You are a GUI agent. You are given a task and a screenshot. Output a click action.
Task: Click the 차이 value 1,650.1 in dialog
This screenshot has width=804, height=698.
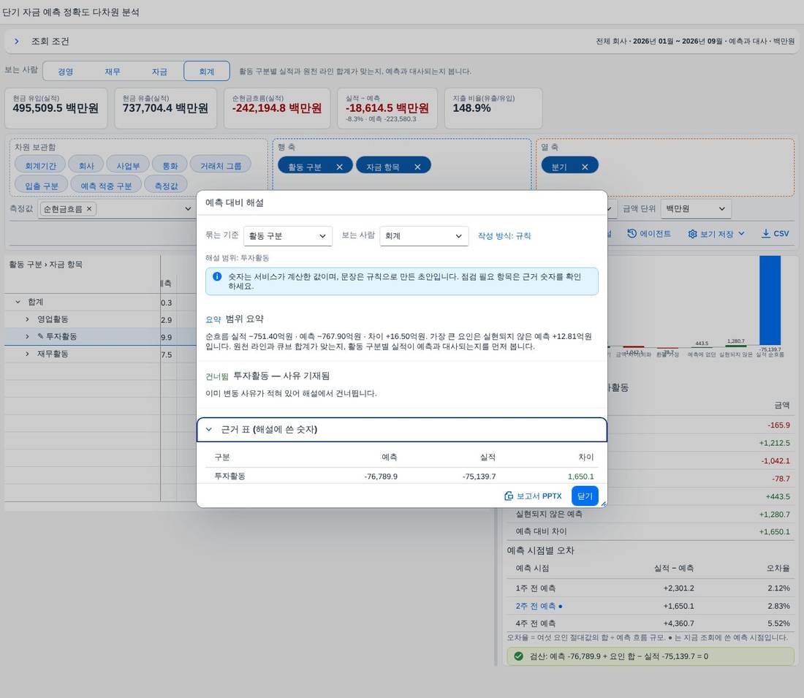pos(580,477)
